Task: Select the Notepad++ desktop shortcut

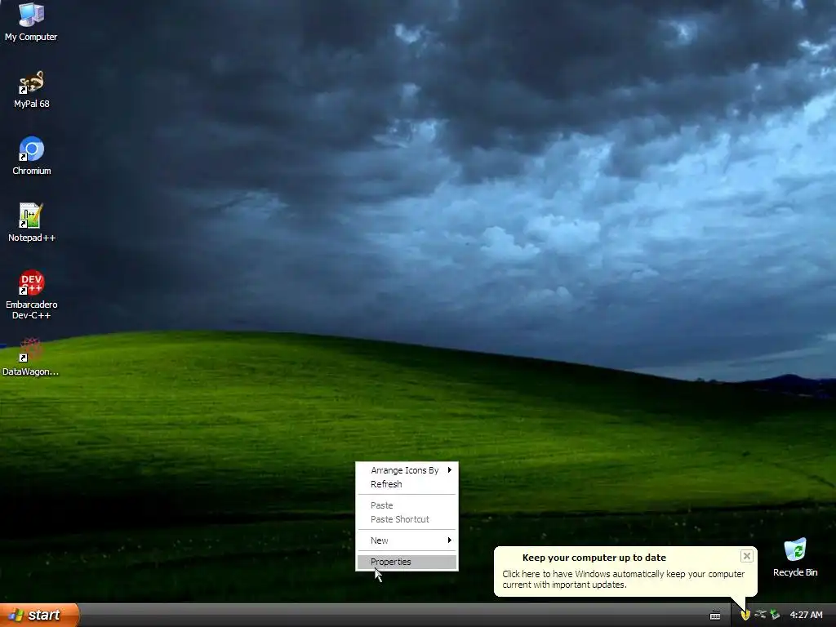Action: 31,222
